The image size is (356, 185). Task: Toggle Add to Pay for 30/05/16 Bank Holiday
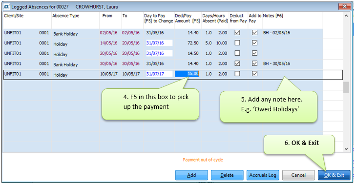(254, 63)
